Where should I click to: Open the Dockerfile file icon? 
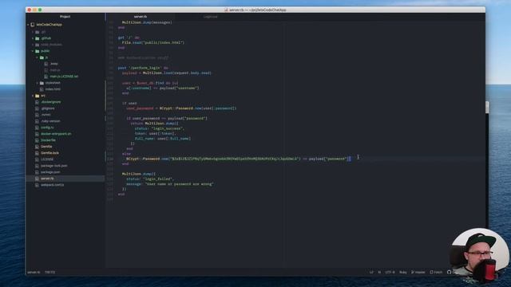[x=37, y=140]
